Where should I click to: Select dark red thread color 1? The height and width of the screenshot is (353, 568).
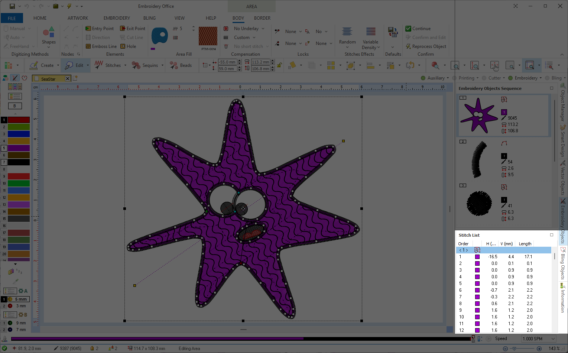(x=19, y=120)
